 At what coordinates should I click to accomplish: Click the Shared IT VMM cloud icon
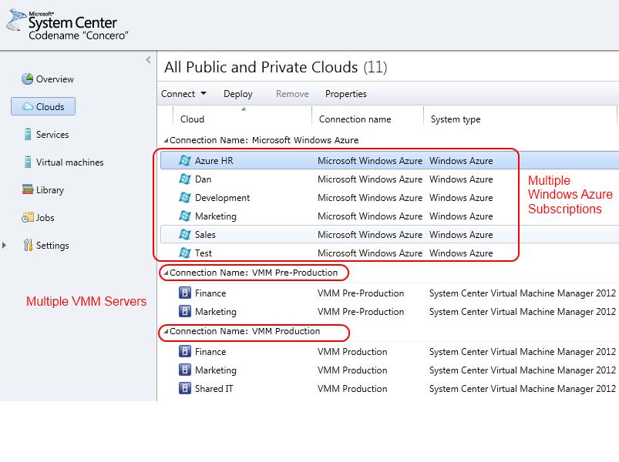(185, 388)
